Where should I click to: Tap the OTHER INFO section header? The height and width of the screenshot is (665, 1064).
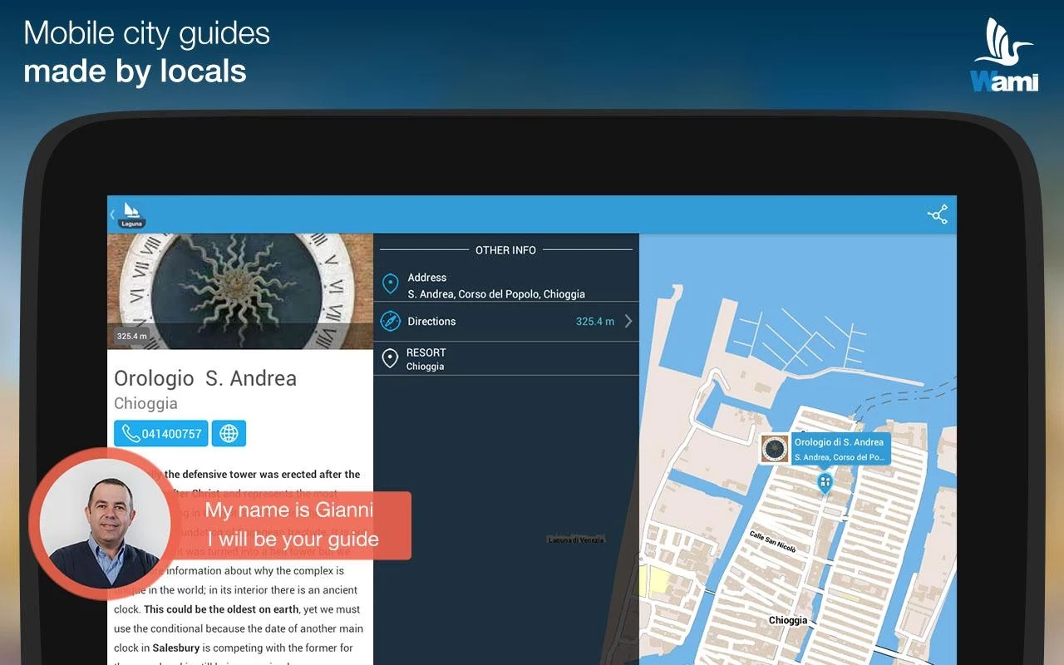click(505, 249)
